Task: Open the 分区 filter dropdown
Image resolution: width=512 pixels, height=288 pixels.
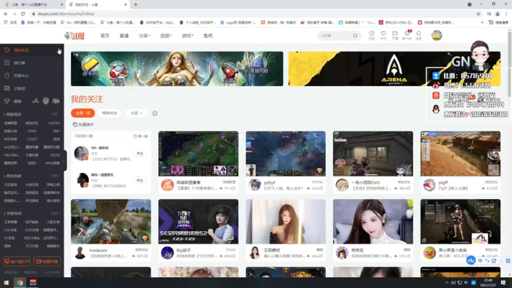Action: (x=136, y=113)
